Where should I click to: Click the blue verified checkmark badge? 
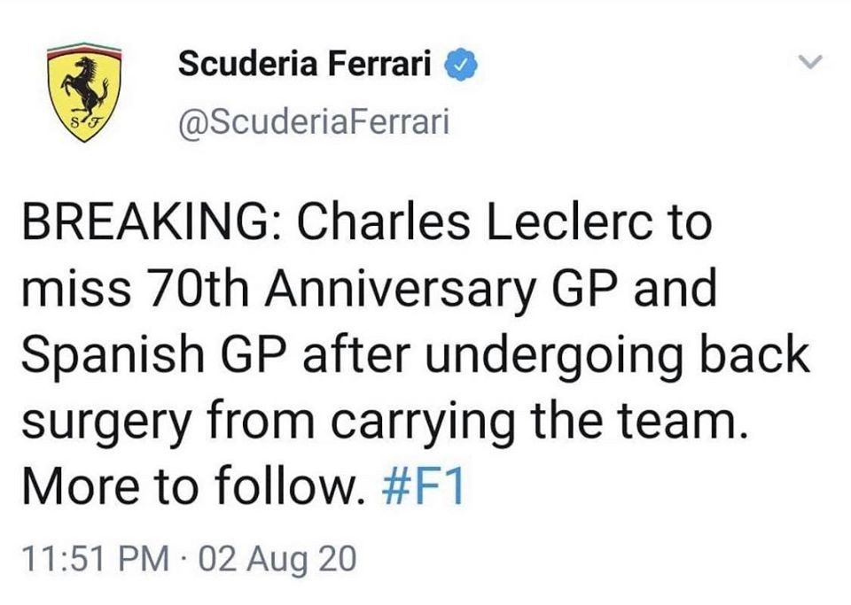[x=465, y=64]
